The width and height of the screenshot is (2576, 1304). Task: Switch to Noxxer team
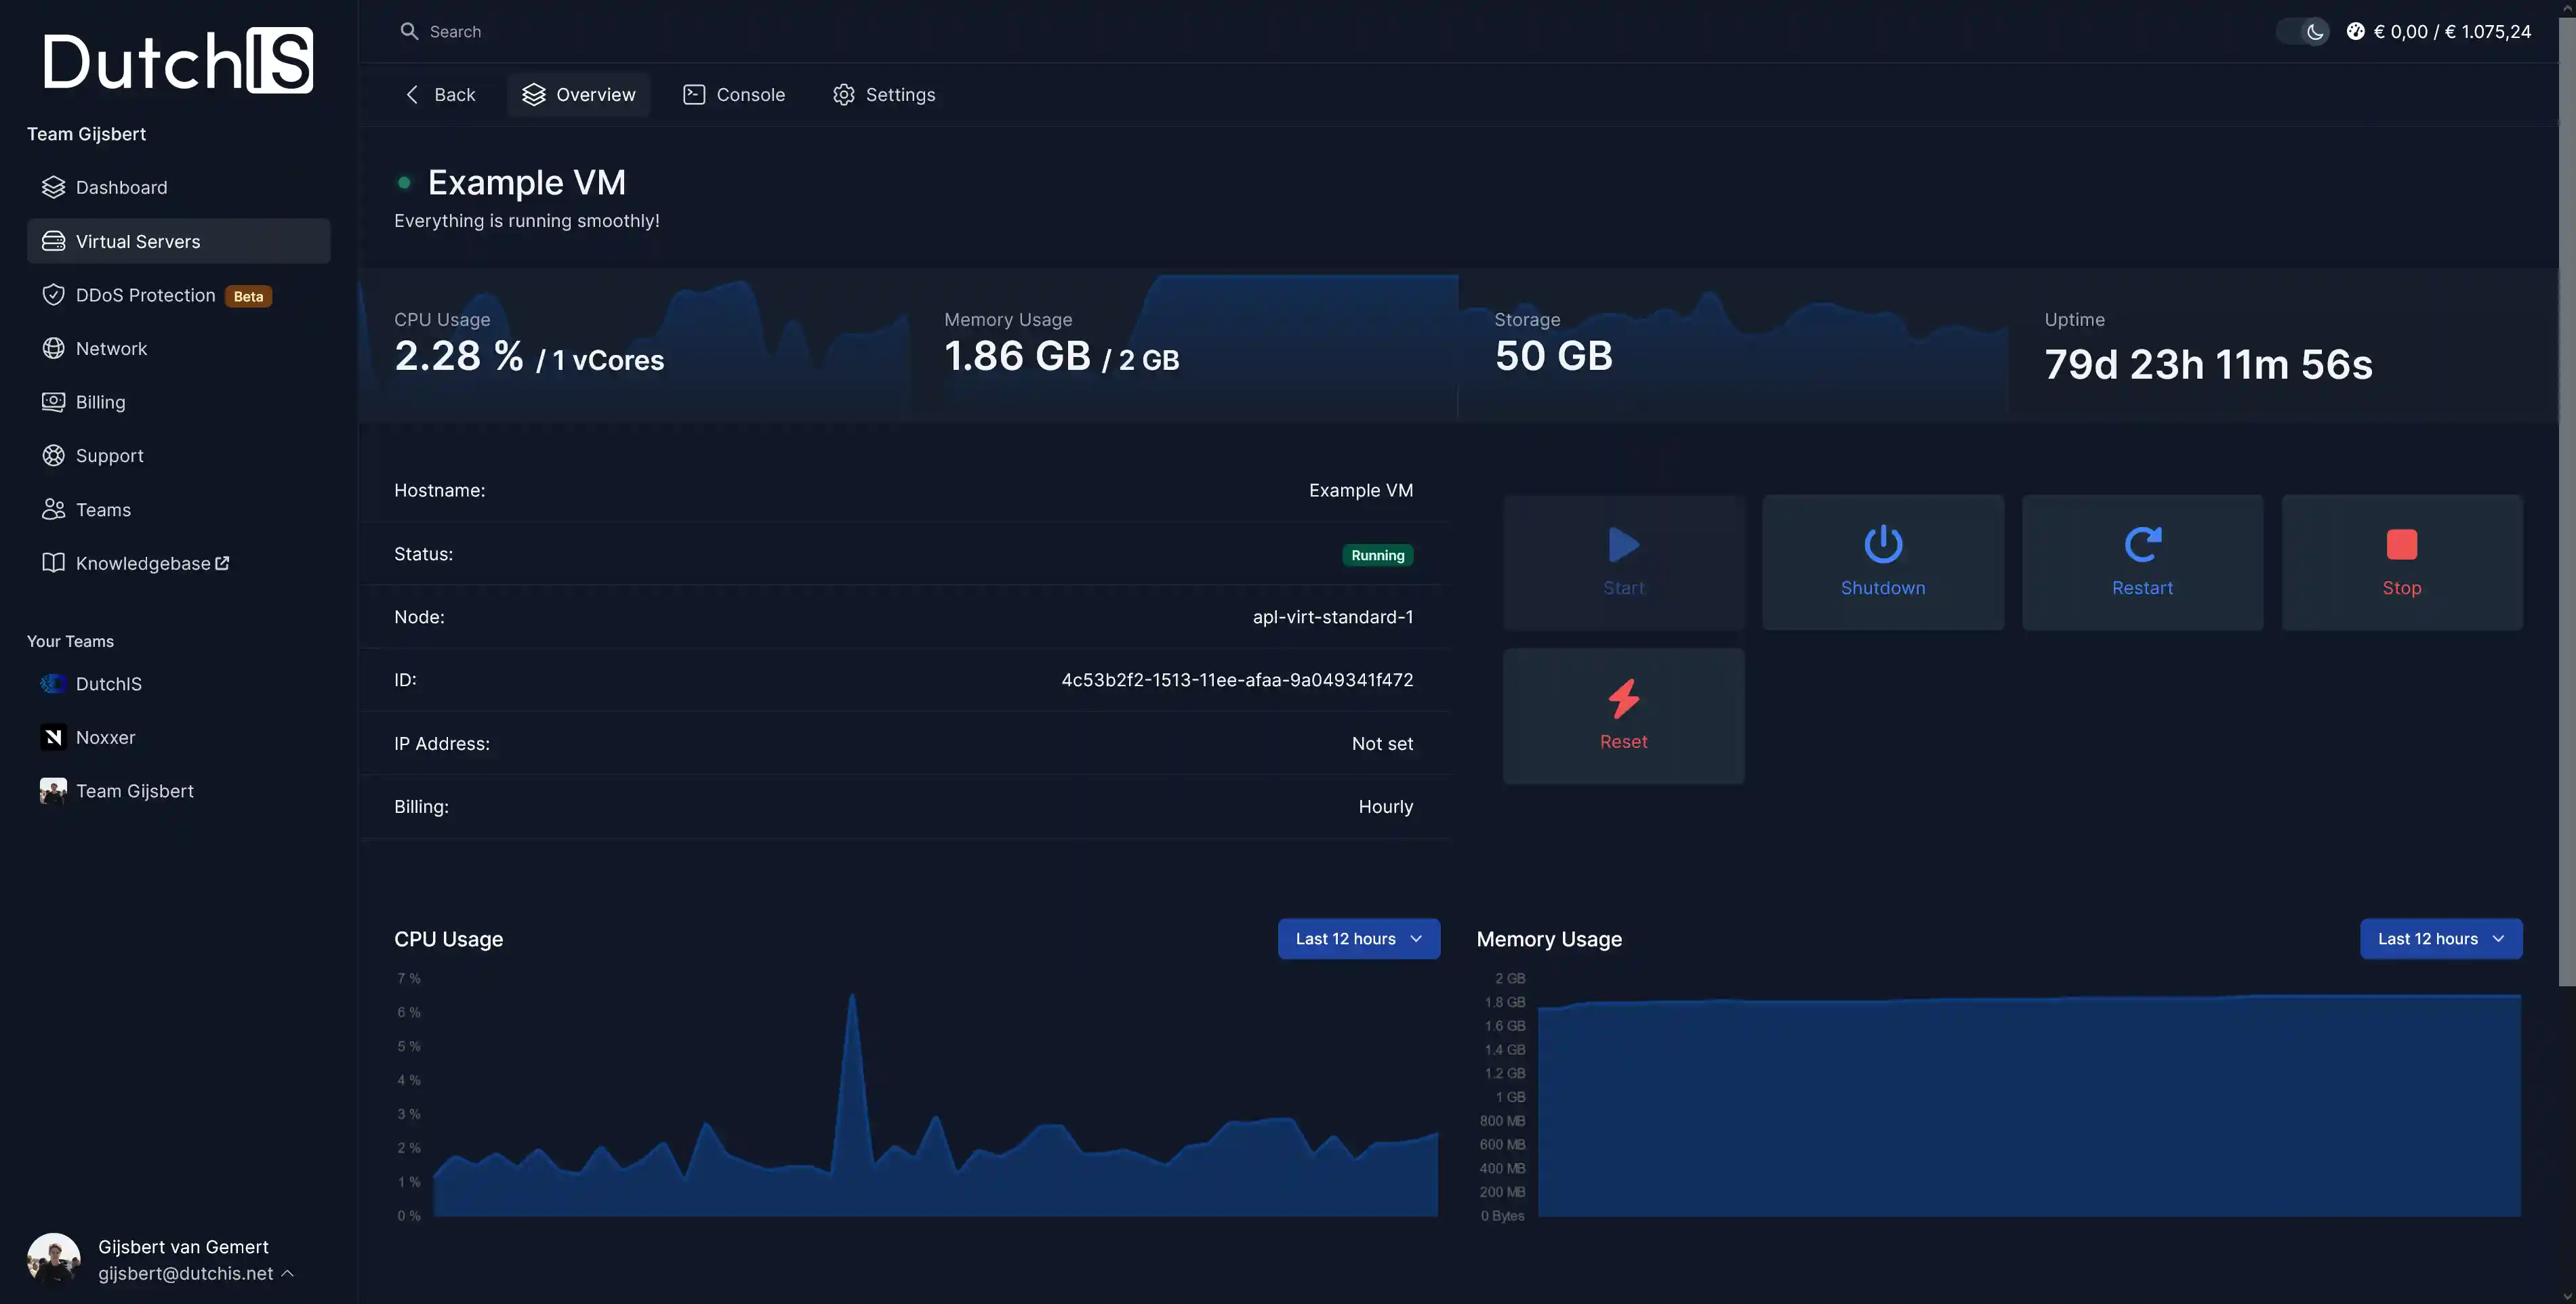pos(178,738)
